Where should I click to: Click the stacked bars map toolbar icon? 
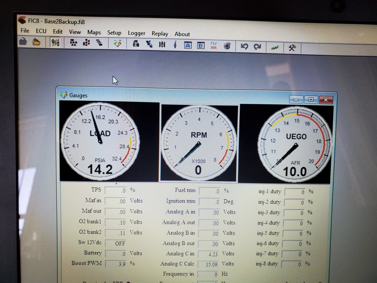pos(99,43)
